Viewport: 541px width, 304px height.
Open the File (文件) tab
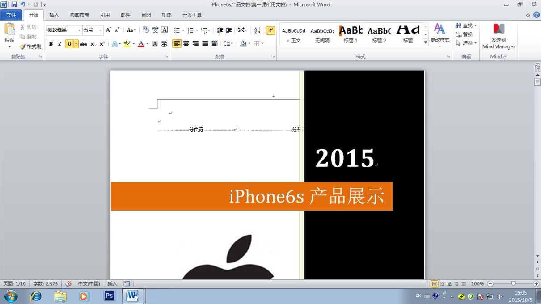[11, 15]
